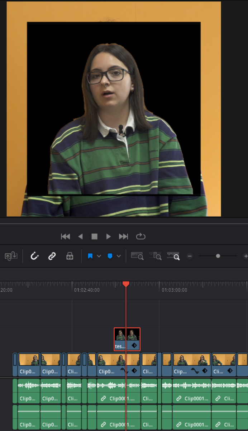Viewport: 248px width, 431px height.
Task: Toggle timeline snapping magnet icon
Action: click(34, 256)
